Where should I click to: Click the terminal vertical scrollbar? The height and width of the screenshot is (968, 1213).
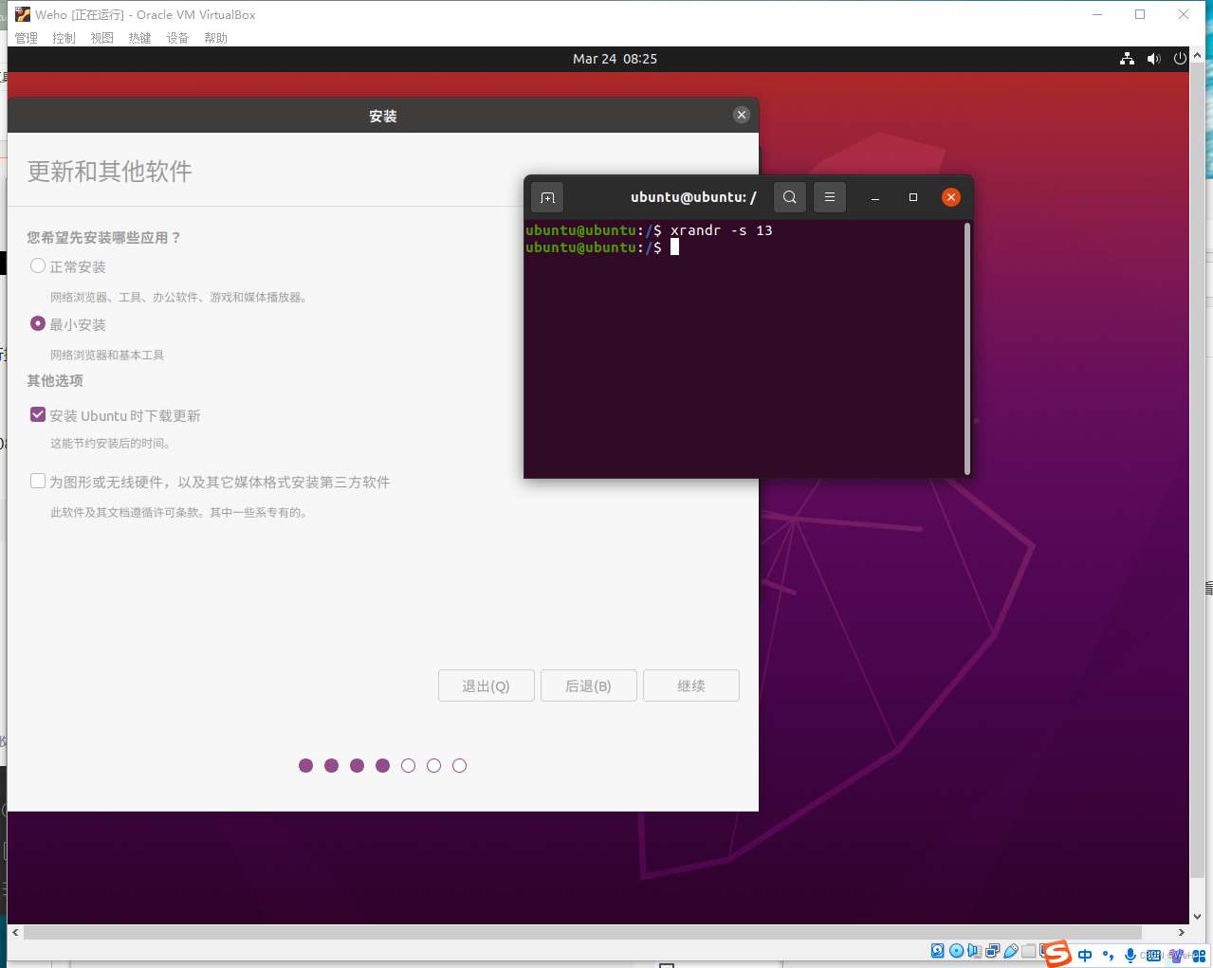[966, 348]
